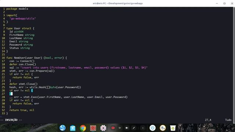
Task: Click the red screen recorder tray icon
Action: pyautogui.click(x=113, y=128)
